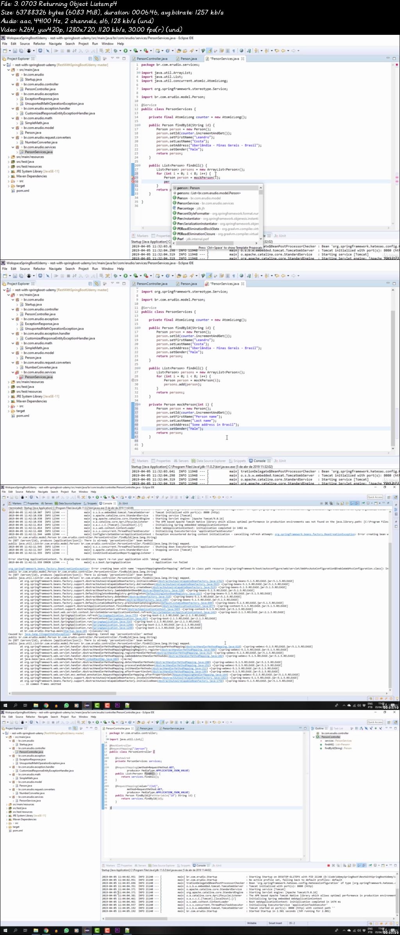400x935 pixels.
Task: Pick 'person : Person' in content assist popup
Action: (x=215, y=188)
